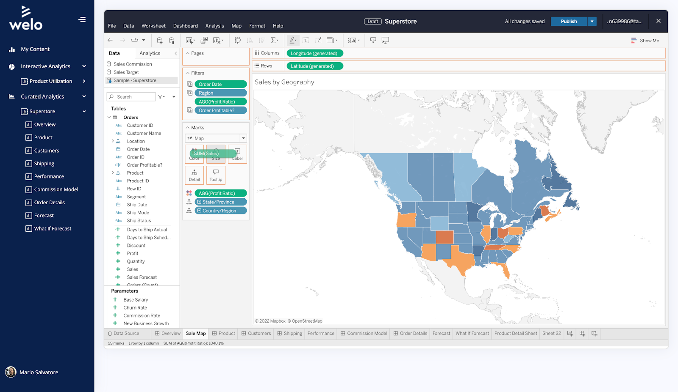678x392 pixels.
Task: Add a new dashboard from bottom bar
Action: pyautogui.click(x=582, y=334)
